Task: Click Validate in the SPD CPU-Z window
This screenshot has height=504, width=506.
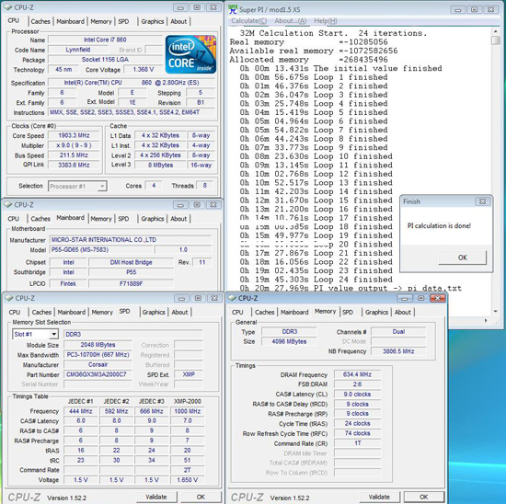Action: 156,498
